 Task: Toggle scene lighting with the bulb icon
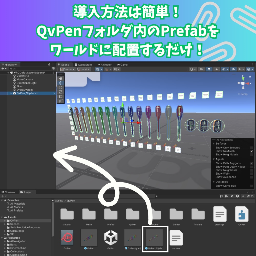[x=209, y=69]
